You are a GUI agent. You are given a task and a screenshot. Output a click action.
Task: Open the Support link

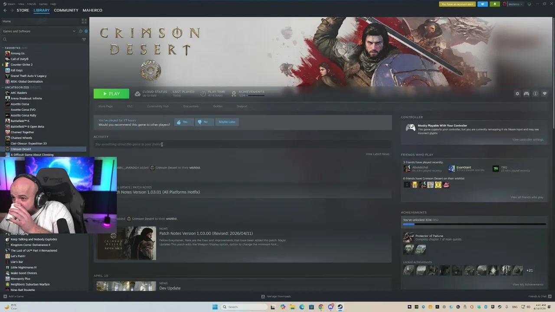pyautogui.click(x=242, y=106)
